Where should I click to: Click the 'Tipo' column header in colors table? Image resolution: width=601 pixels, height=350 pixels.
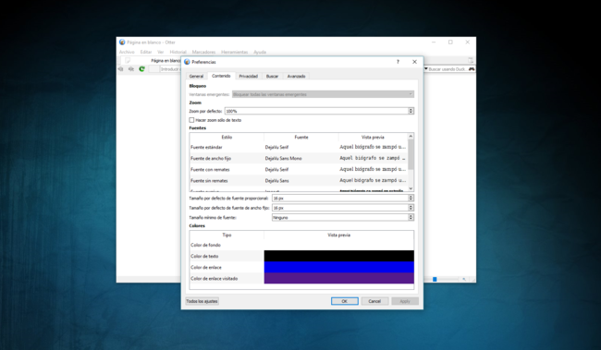(227, 235)
